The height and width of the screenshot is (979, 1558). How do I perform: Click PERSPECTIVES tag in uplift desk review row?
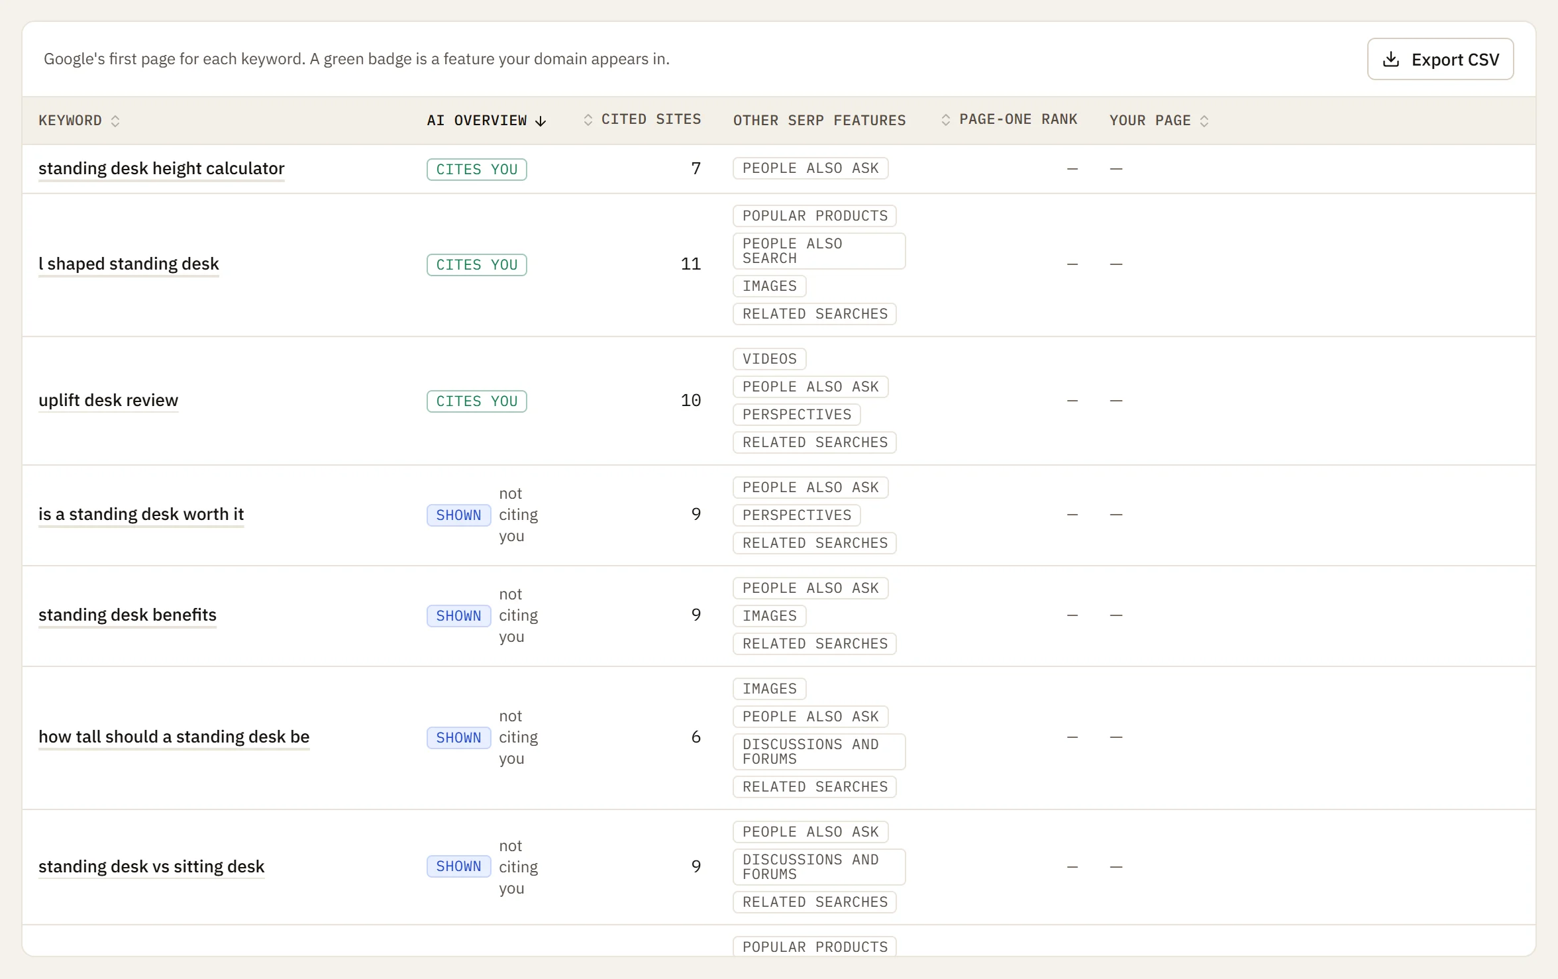(797, 415)
